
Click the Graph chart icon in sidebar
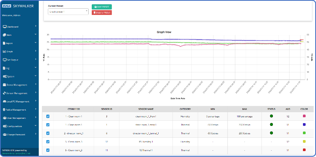pyautogui.click(x=4, y=52)
